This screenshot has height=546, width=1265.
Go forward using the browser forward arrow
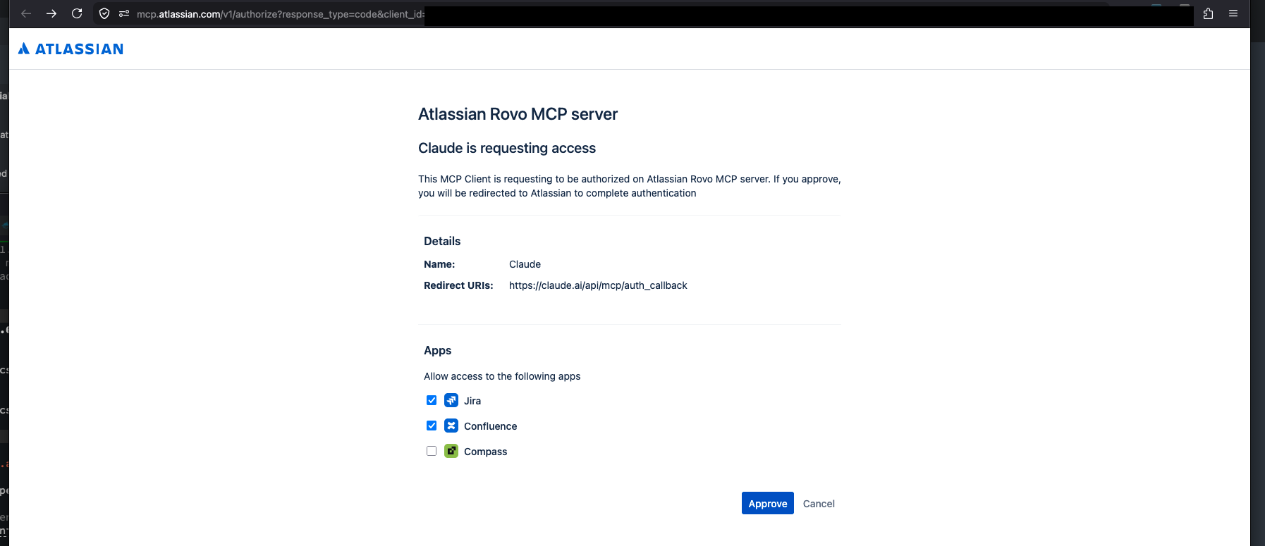click(51, 13)
